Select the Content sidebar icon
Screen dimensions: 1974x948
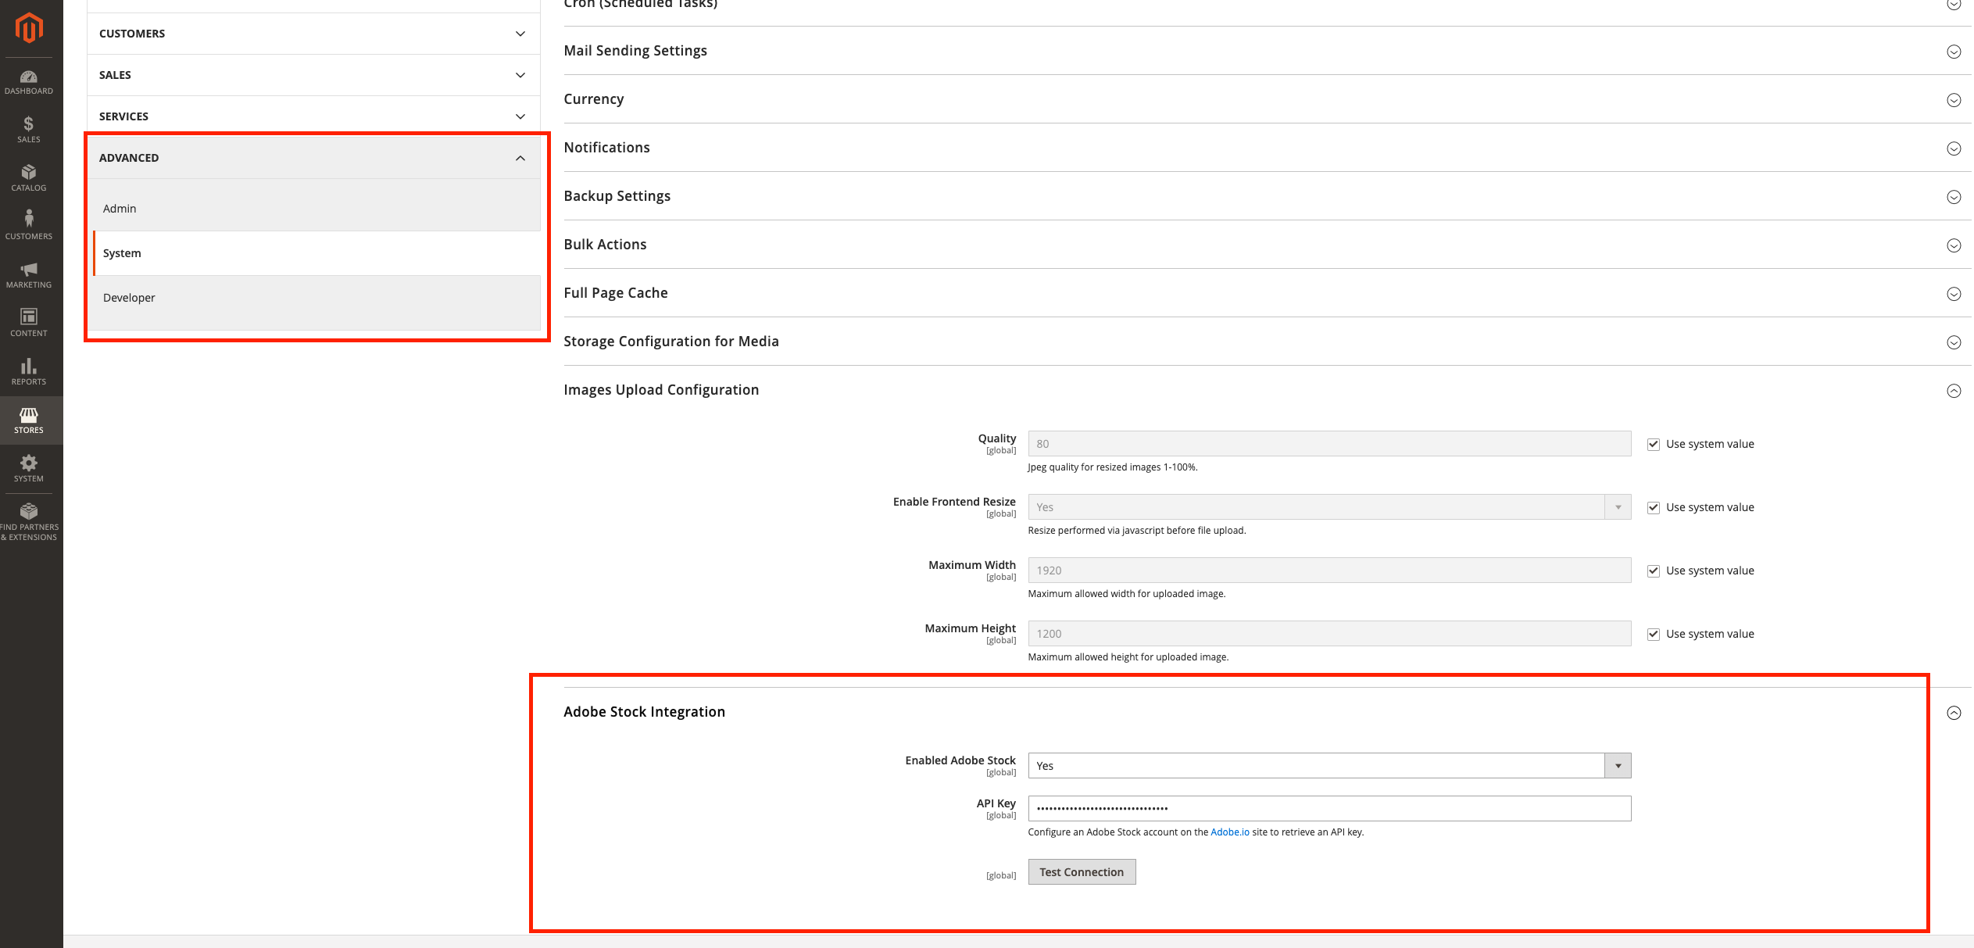[x=29, y=321]
